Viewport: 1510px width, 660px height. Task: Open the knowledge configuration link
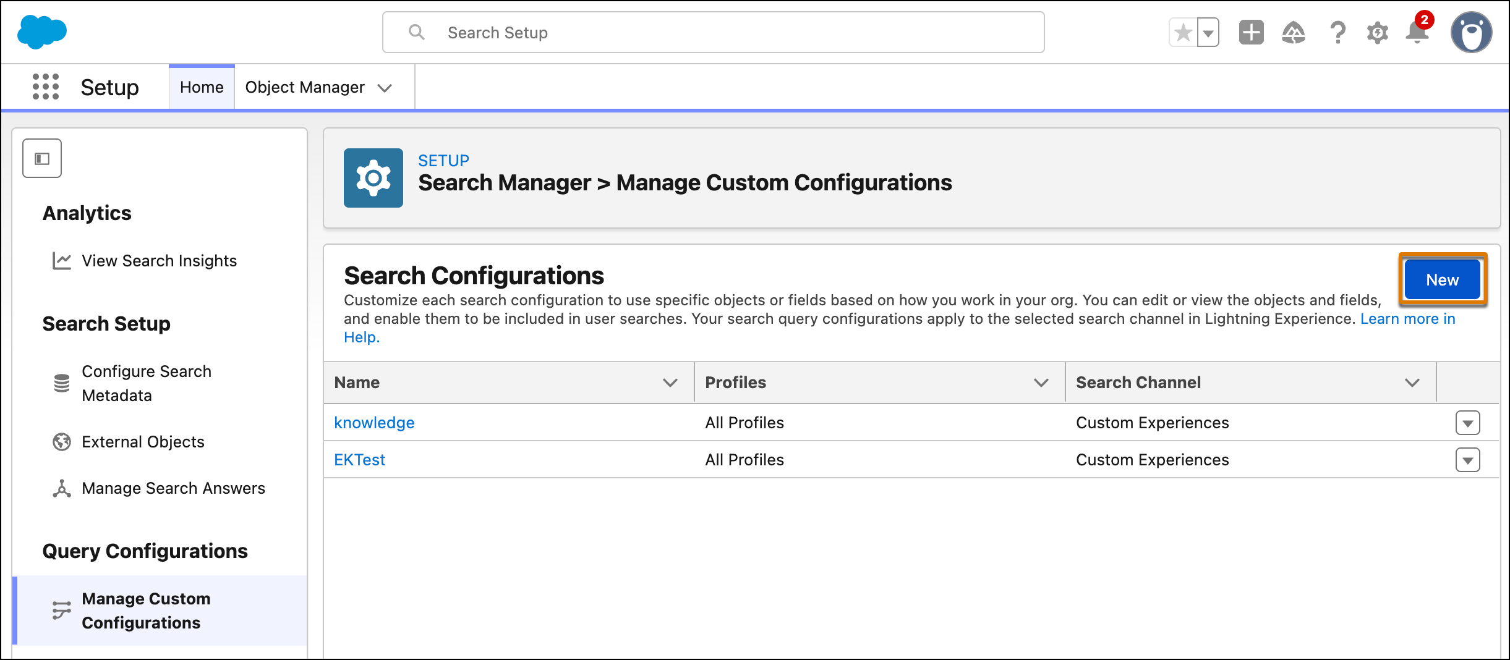click(374, 423)
